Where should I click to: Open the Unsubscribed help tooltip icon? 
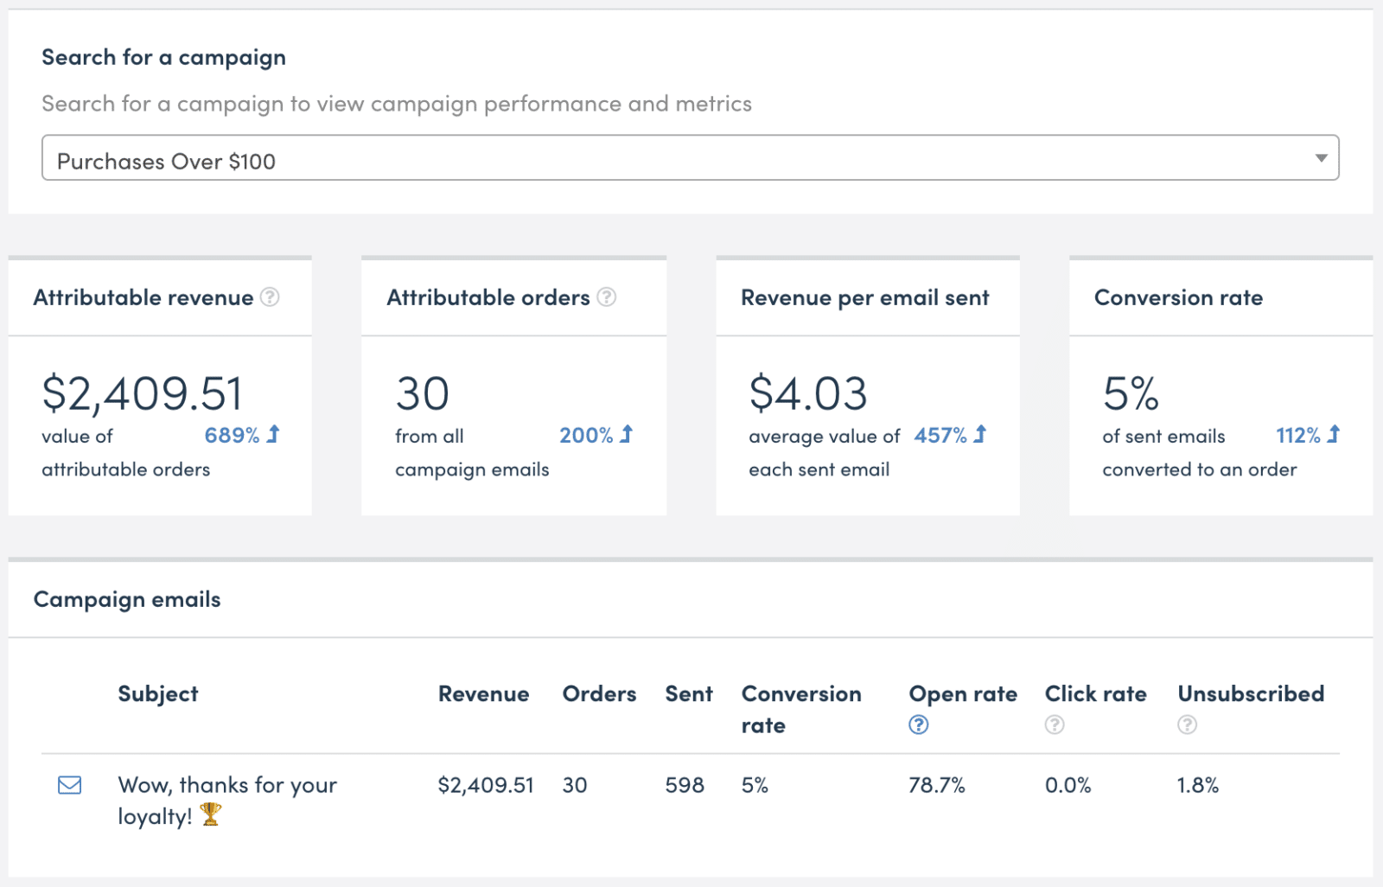pos(1187,724)
